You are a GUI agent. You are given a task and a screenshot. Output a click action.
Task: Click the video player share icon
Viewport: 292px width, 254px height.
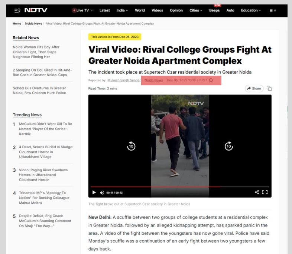[x=257, y=192]
